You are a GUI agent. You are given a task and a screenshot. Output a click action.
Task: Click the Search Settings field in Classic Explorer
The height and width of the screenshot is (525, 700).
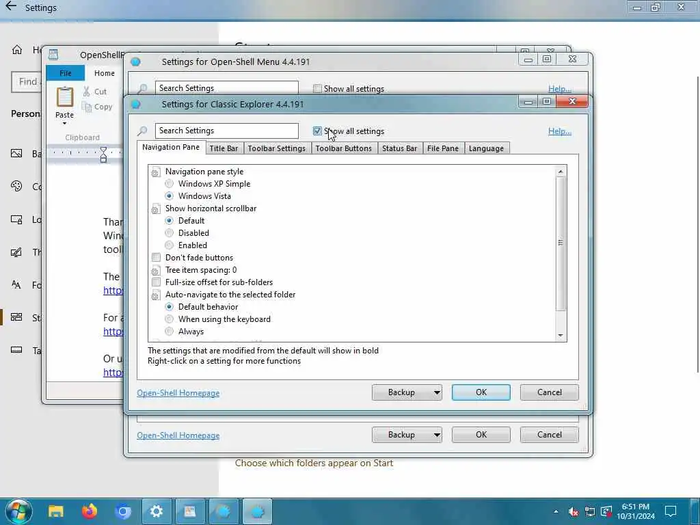227,131
